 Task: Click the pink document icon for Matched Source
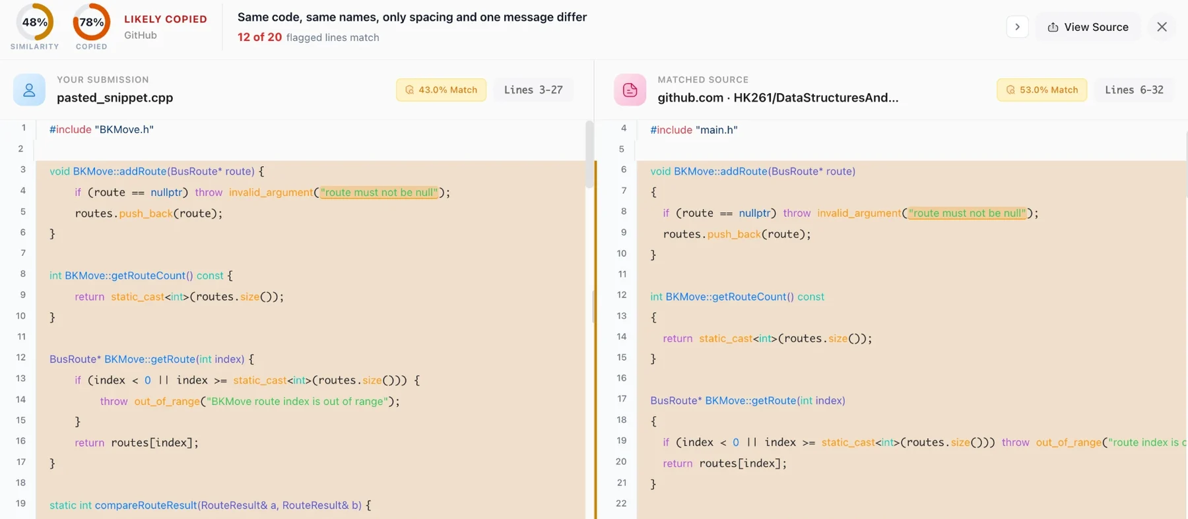(x=630, y=90)
